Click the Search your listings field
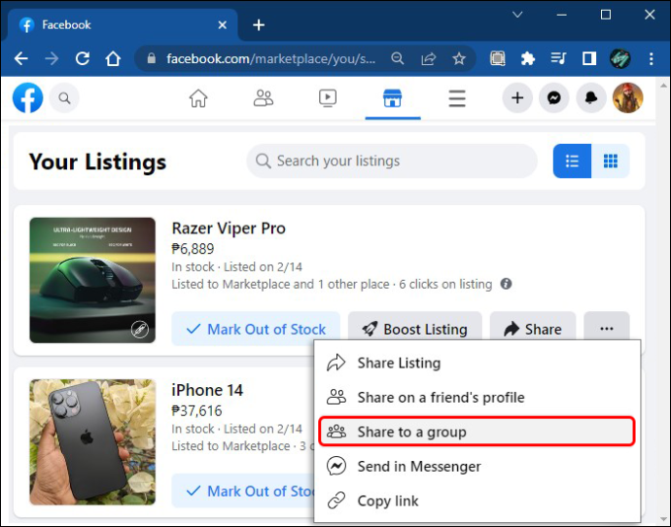Viewport: 671px width, 527px height. click(392, 161)
